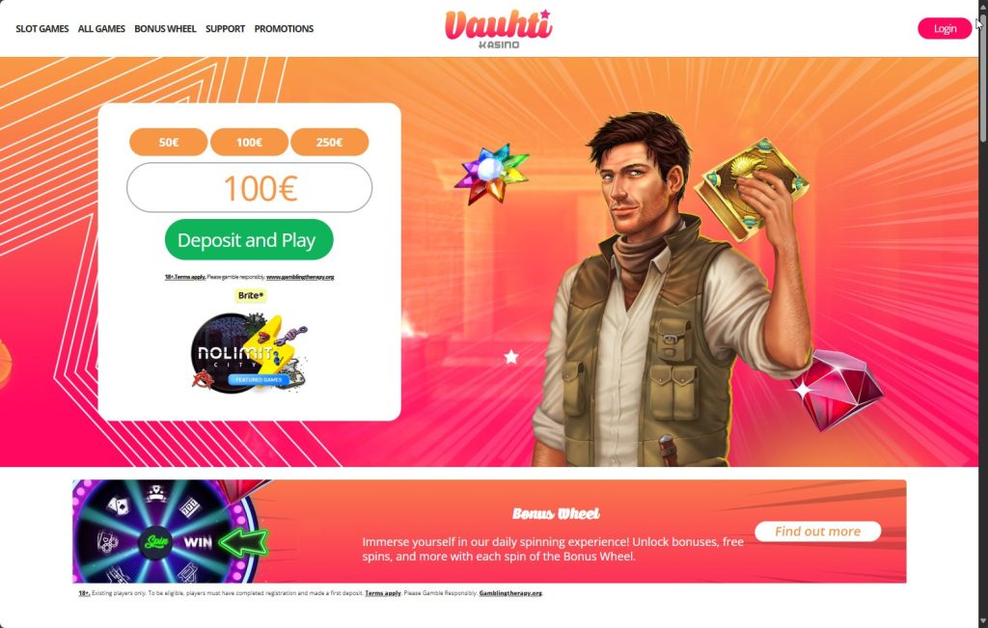Select the 100€ deposit amount

(249, 143)
